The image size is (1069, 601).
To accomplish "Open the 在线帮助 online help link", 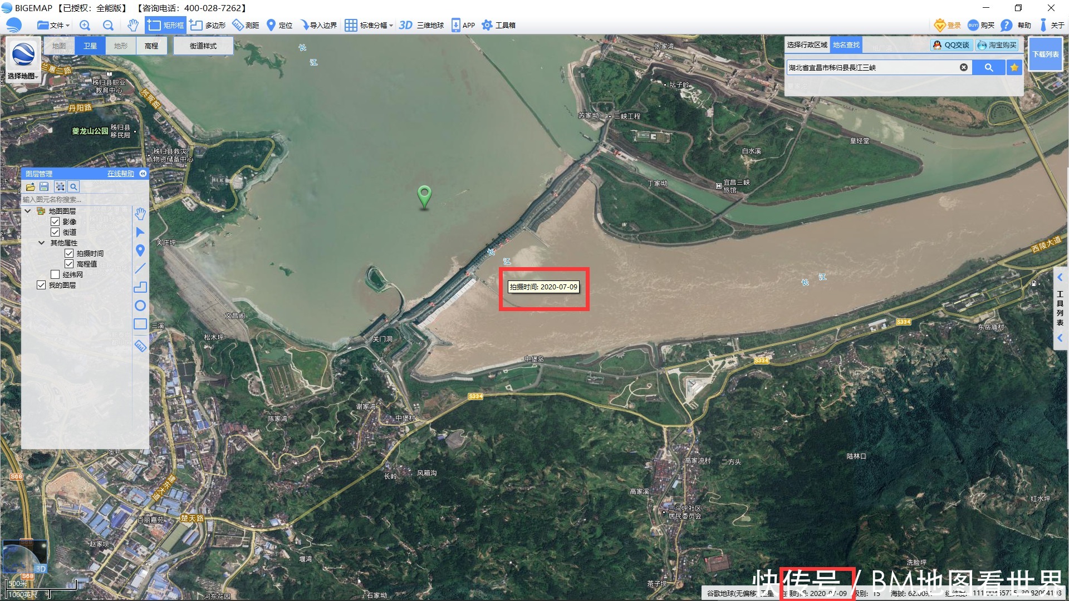I will (x=120, y=174).
